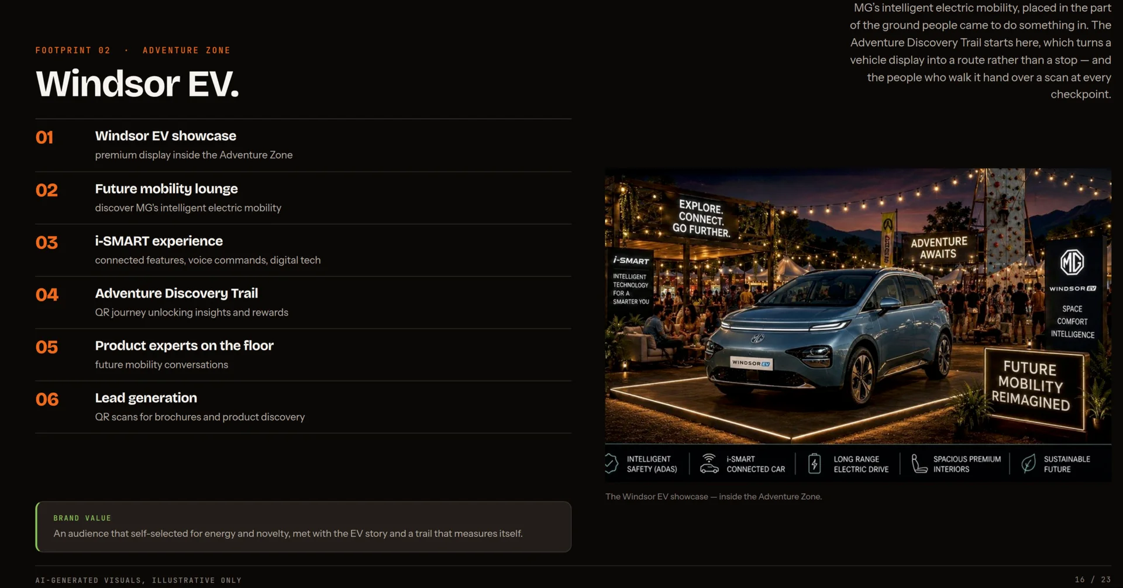
Task: Click the battery icon beside Long Range Electric Drive
Action: coord(814,464)
